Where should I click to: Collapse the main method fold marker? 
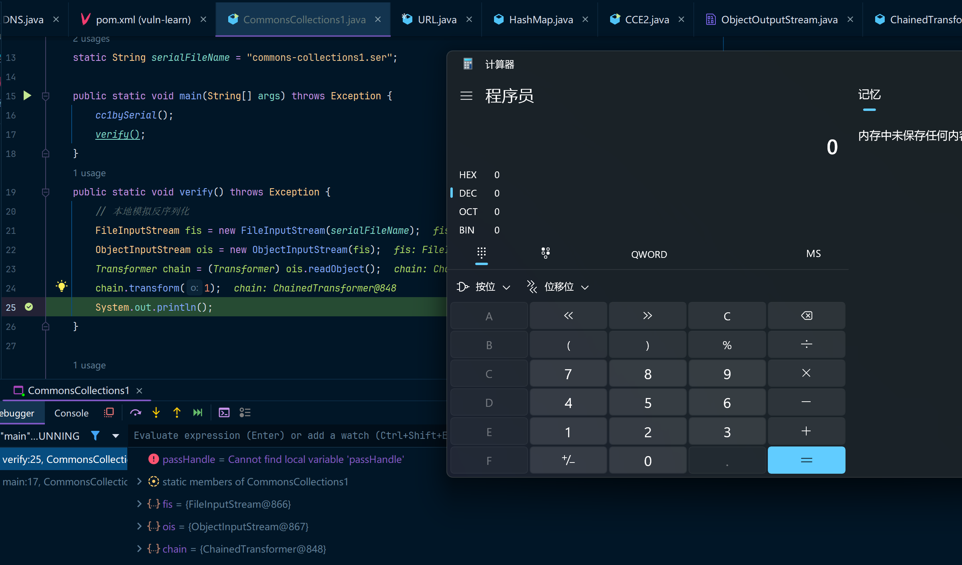(x=46, y=96)
